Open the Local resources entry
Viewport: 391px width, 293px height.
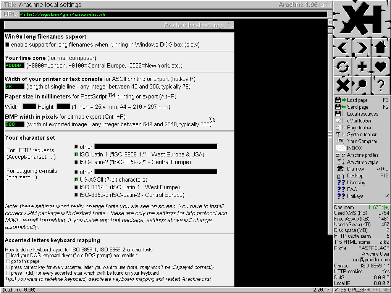tap(363, 114)
